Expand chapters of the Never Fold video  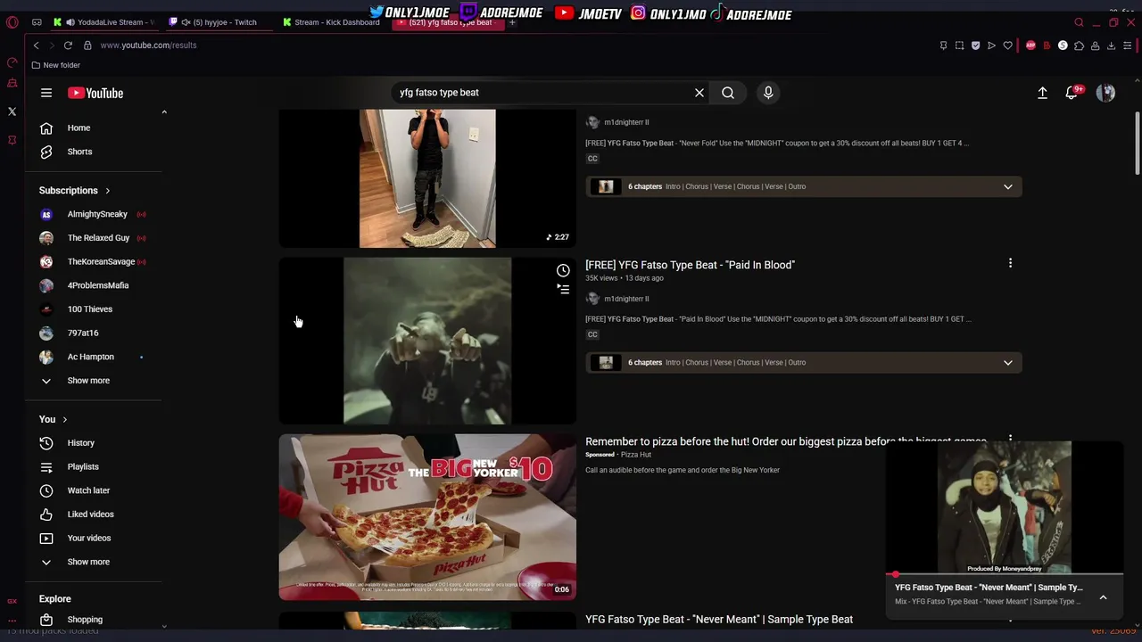pyautogui.click(x=1008, y=186)
